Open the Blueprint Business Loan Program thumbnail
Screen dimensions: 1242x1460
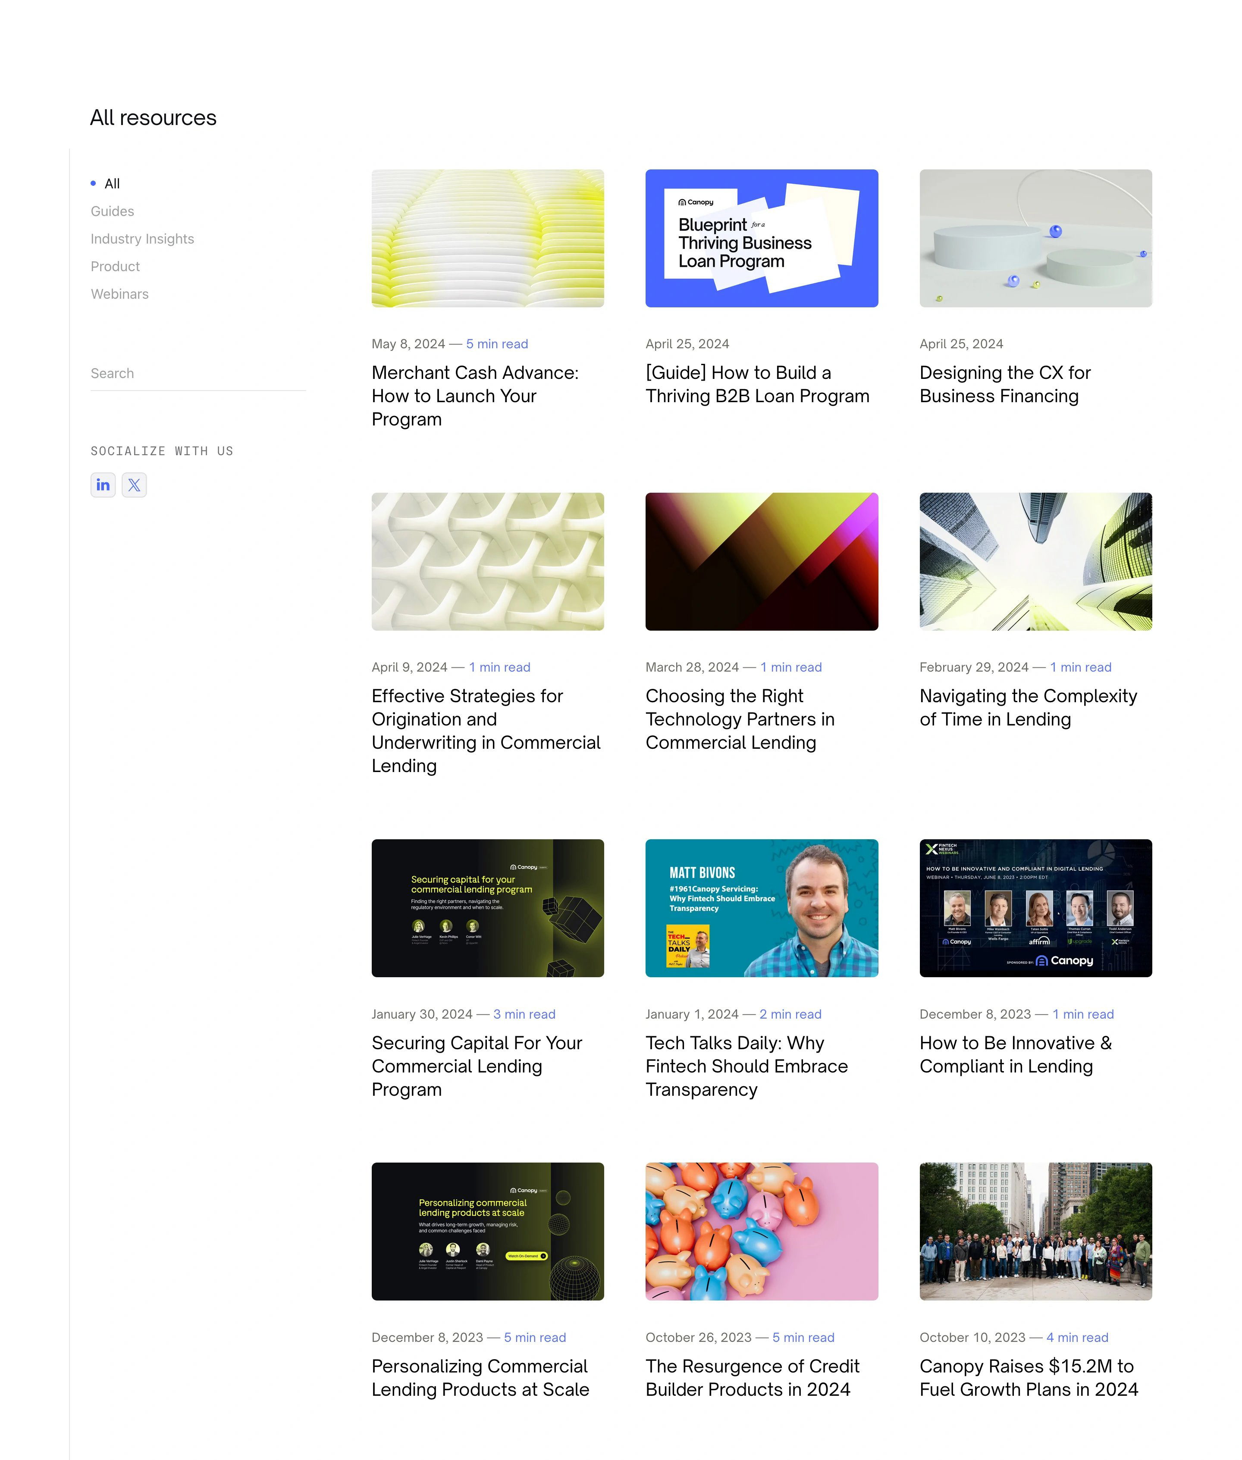click(x=762, y=238)
